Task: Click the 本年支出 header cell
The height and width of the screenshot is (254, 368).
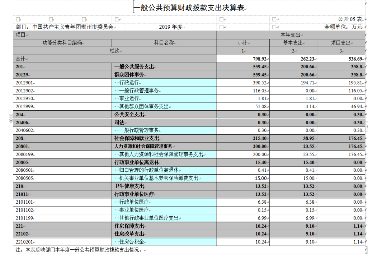Action: pos(291,35)
